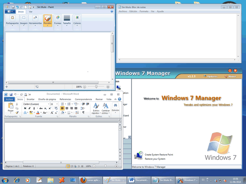Click the Save icon in Word's quick access toolbar
The width and height of the screenshot is (246, 184).
click(11, 95)
